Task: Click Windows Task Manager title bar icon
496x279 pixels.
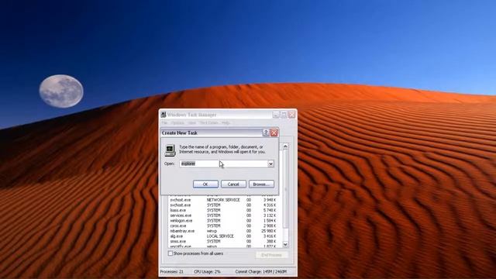Action: (164, 115)
